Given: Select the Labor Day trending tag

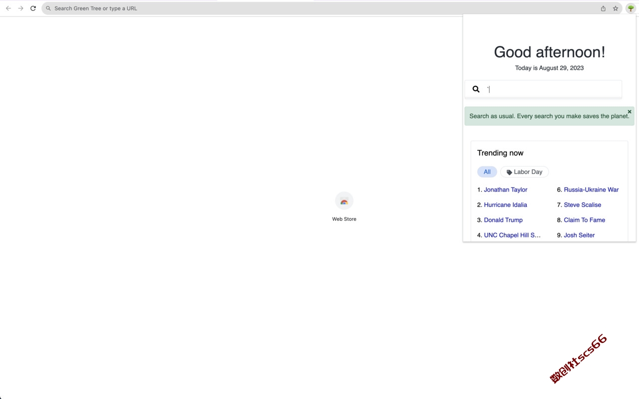Looking at the screenshot, I should (x=524, y=172).
